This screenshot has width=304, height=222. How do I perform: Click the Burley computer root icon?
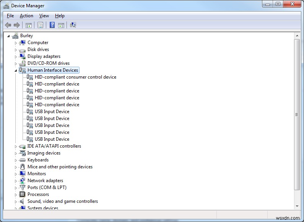coord(15,36)
